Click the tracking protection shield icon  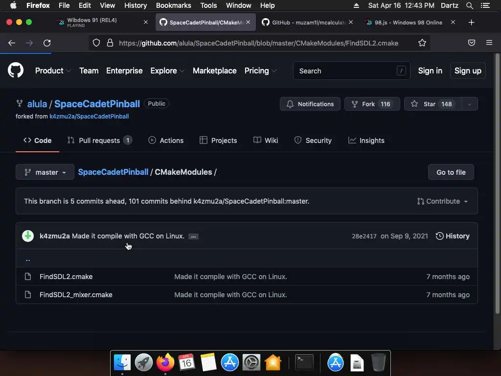pyautogui.click(x=96, y=43)
